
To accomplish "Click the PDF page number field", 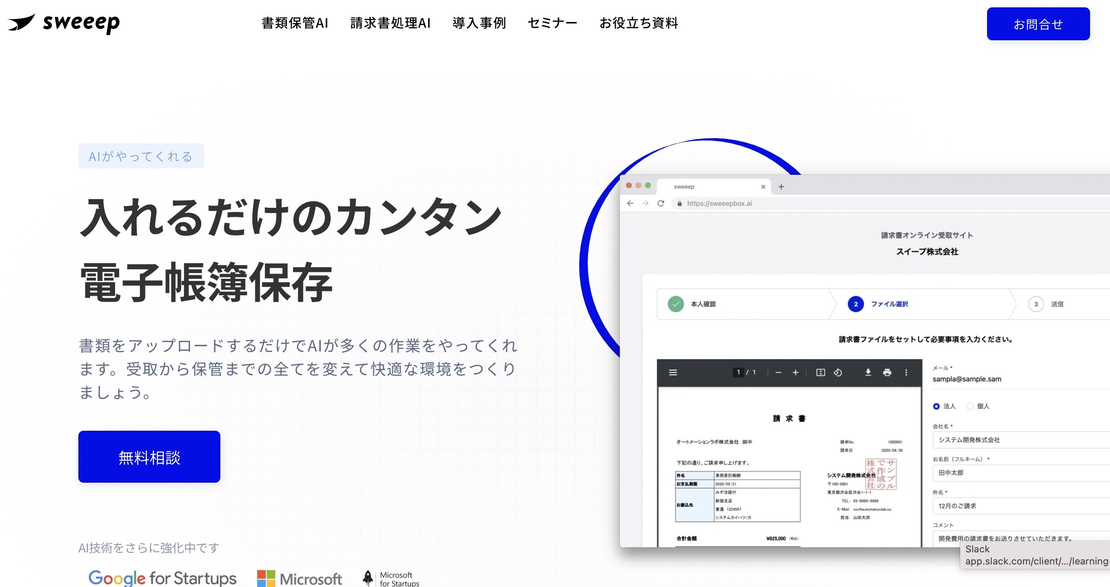I will coord(739,372).
